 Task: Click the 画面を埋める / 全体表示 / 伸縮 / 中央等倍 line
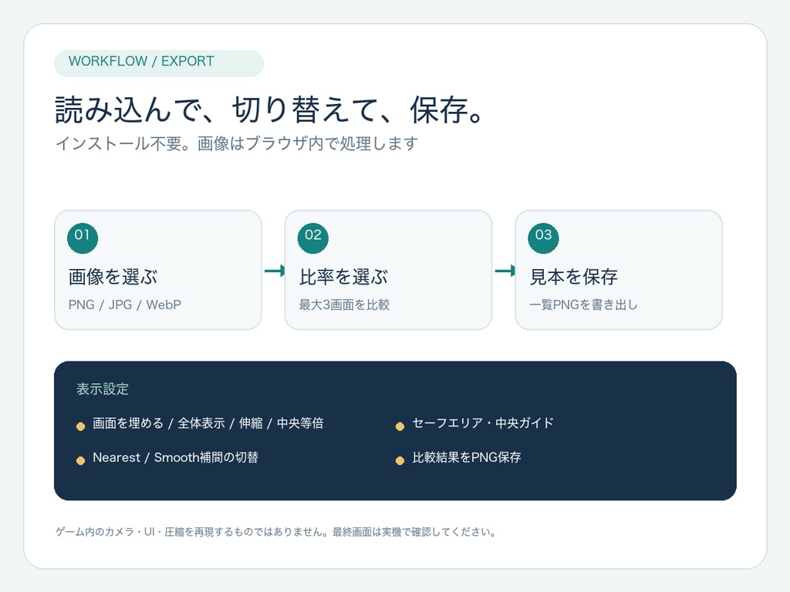[x=208, y=423]
